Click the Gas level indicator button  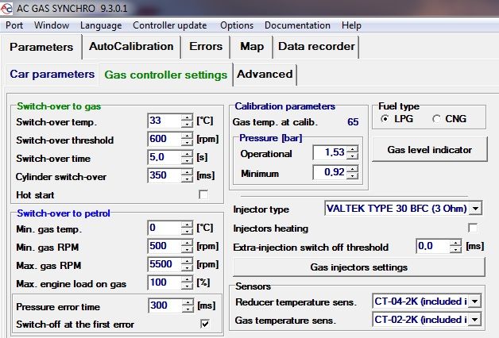[431, 149]
